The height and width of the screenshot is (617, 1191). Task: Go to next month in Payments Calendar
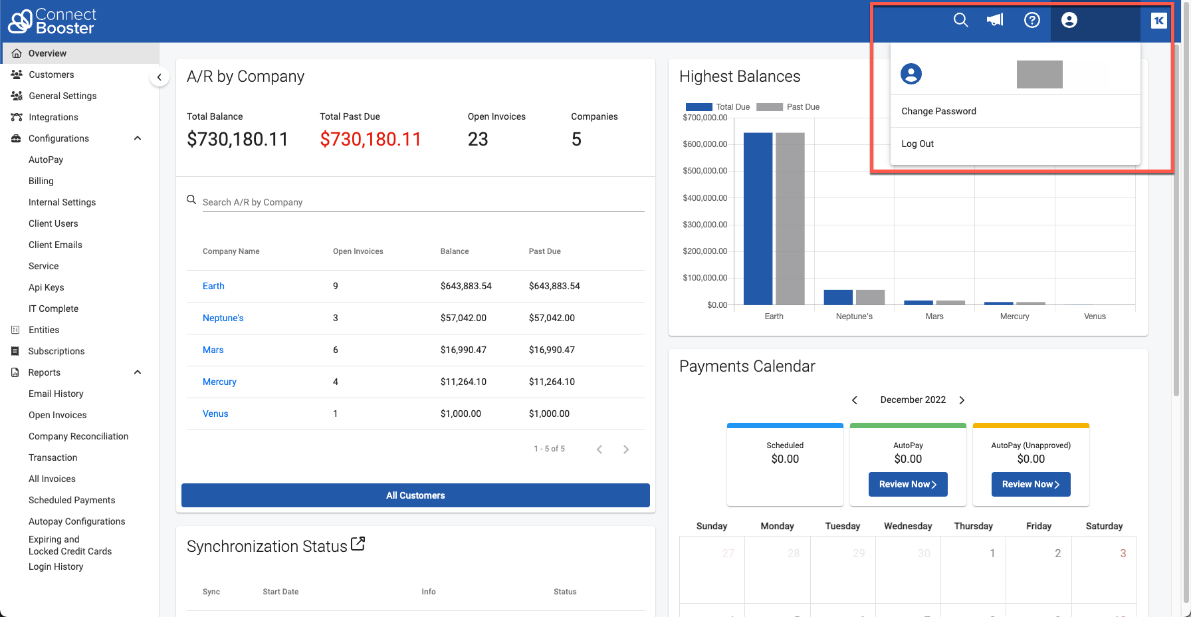click(x=962, y=400)
